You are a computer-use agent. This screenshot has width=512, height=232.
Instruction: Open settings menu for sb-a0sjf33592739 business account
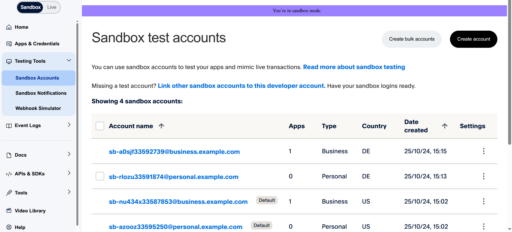click(483, 151)
